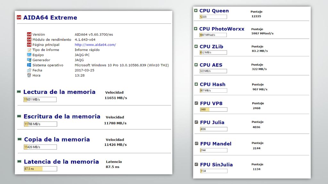Click the 907 MB/s Hash bar
The width and height of the screenshot is (328, 184).
point(213,90)
